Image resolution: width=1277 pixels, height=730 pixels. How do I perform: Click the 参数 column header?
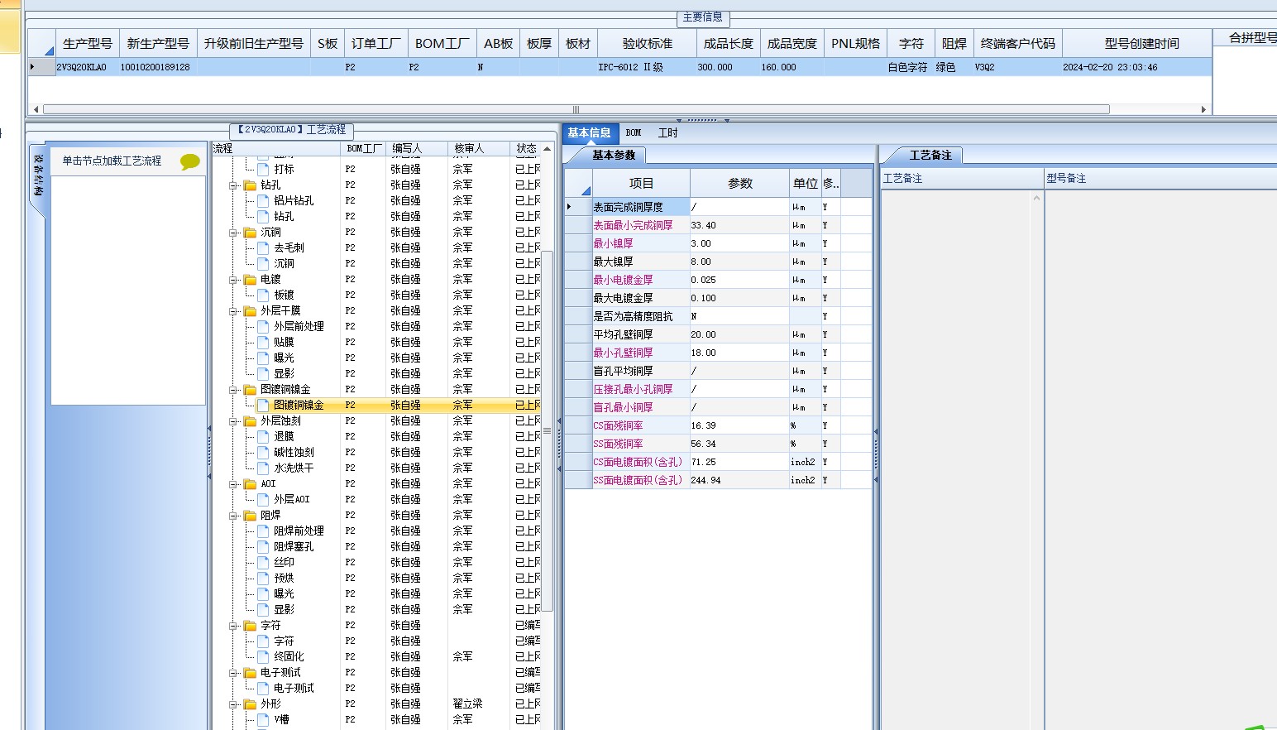(739, 184)
